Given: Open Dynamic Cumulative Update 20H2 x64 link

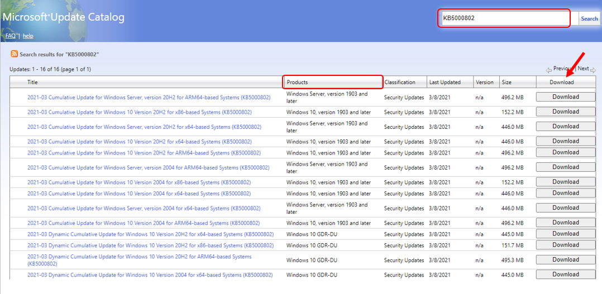Looking at the screenshot, I should [x=151, y=234].
